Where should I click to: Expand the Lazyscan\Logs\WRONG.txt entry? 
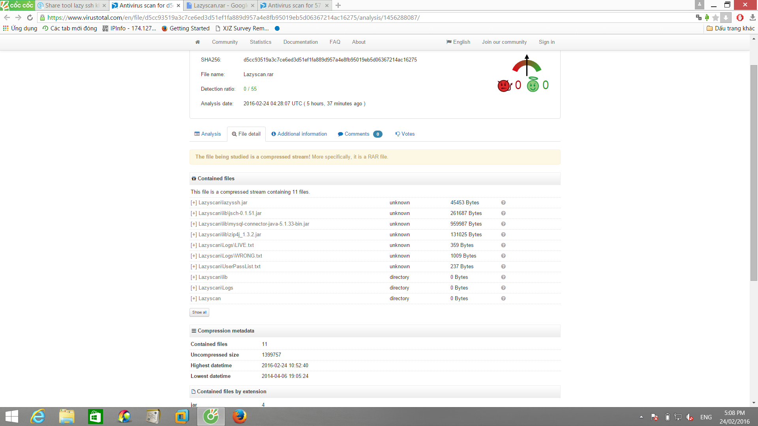(193, 256)
